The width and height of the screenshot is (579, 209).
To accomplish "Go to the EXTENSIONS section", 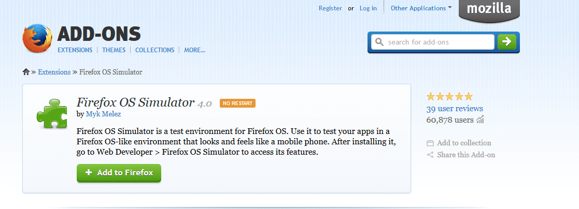I will [75, 50].
